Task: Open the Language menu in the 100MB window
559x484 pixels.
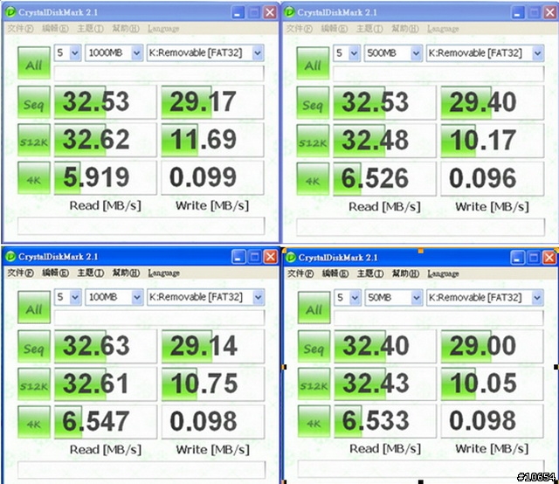Action: click(x=164, y=273)
